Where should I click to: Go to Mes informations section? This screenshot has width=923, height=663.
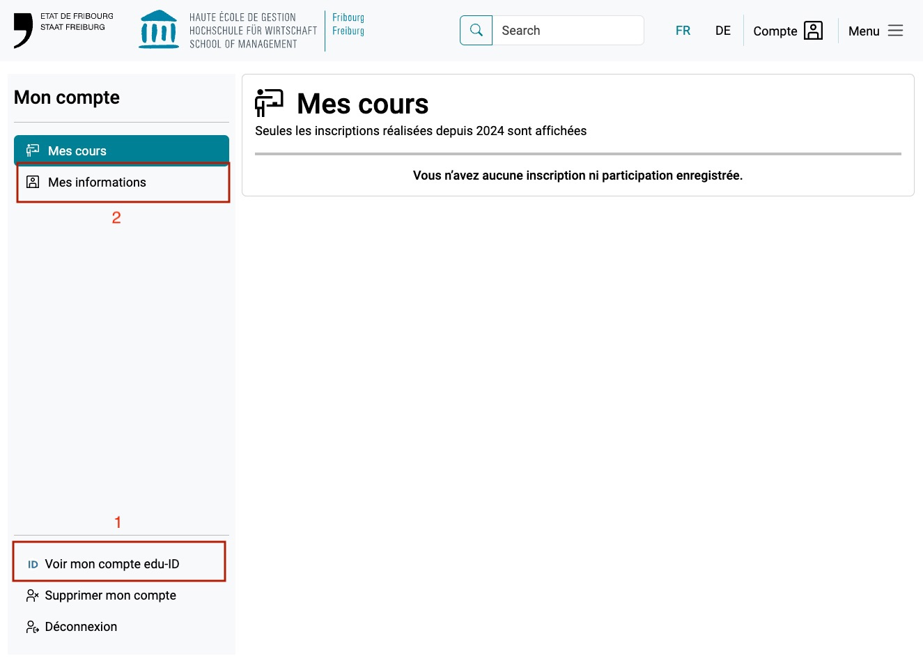[x=97, y=182]
